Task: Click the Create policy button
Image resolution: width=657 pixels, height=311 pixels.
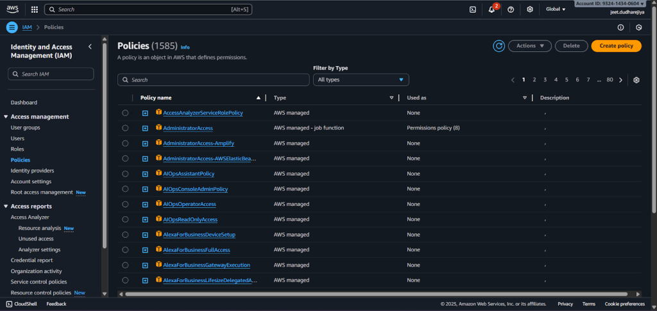Action: click(616, 46)
